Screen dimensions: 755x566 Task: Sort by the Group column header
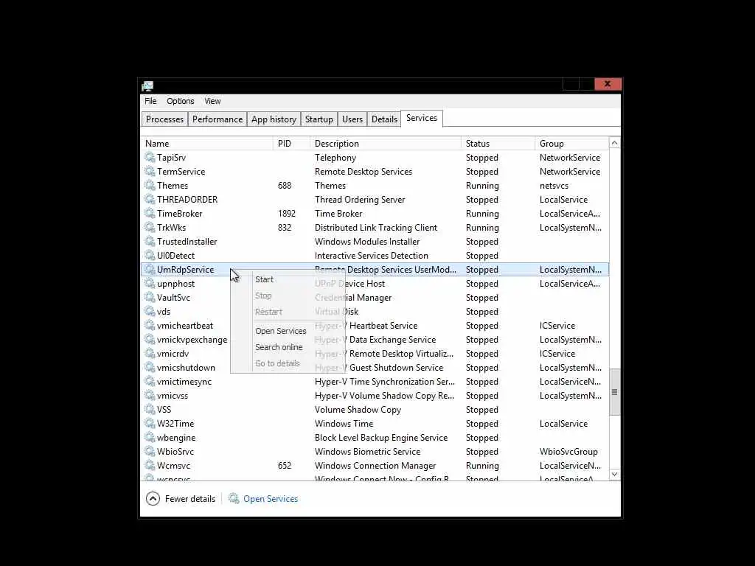pos(572,144)
